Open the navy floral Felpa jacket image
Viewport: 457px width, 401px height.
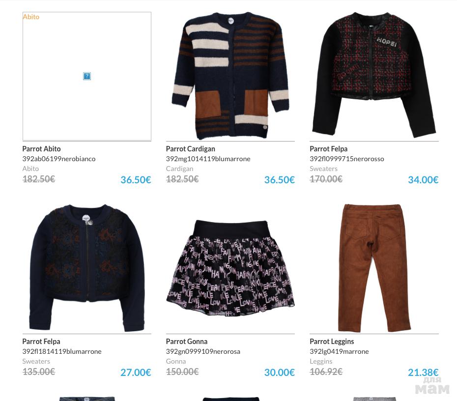click(x=87, y=268)
